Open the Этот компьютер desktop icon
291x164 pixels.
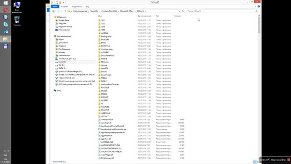tap(17, 7)
